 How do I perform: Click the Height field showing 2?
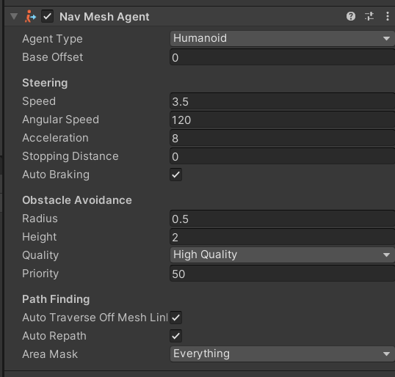tap(283, 237)
